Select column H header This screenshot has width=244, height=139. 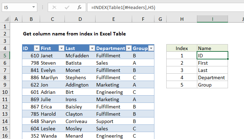pos(182,20)
